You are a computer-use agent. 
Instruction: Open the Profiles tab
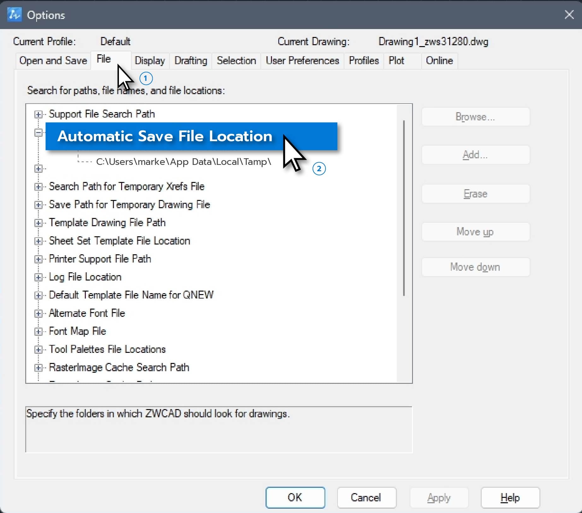364,60
